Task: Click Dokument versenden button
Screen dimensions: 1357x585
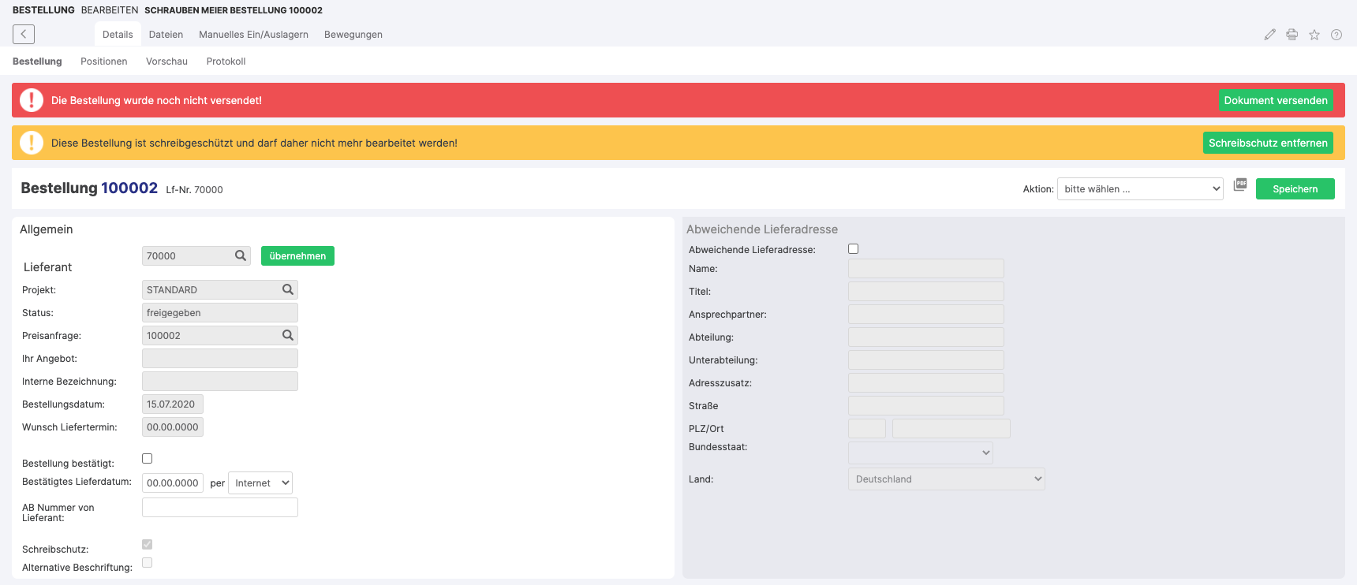Action: (x=1275, y=100)
